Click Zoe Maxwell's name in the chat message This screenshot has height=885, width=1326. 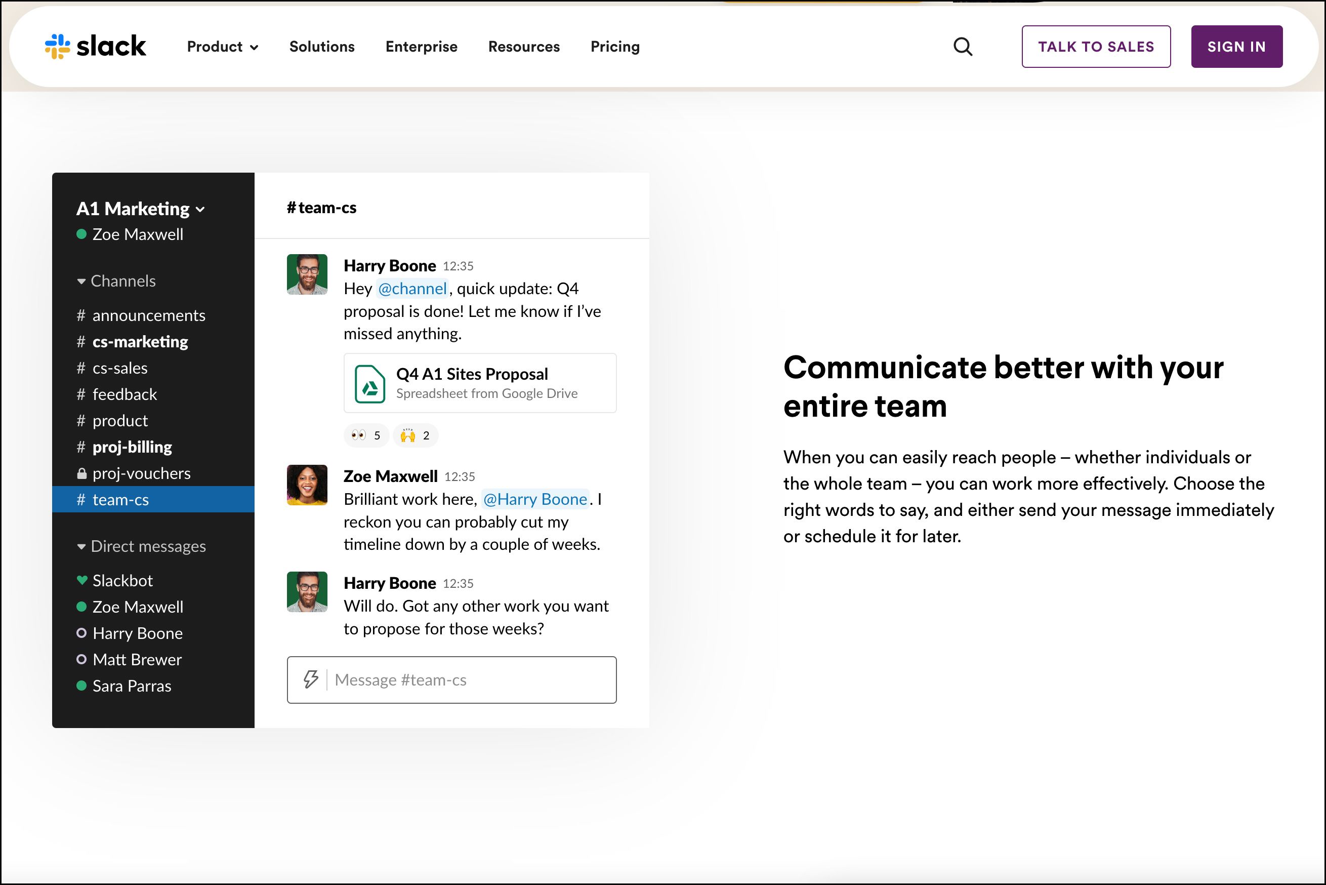[391, 476]
